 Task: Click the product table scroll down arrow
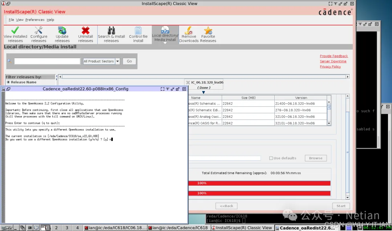tap(329, 123)
